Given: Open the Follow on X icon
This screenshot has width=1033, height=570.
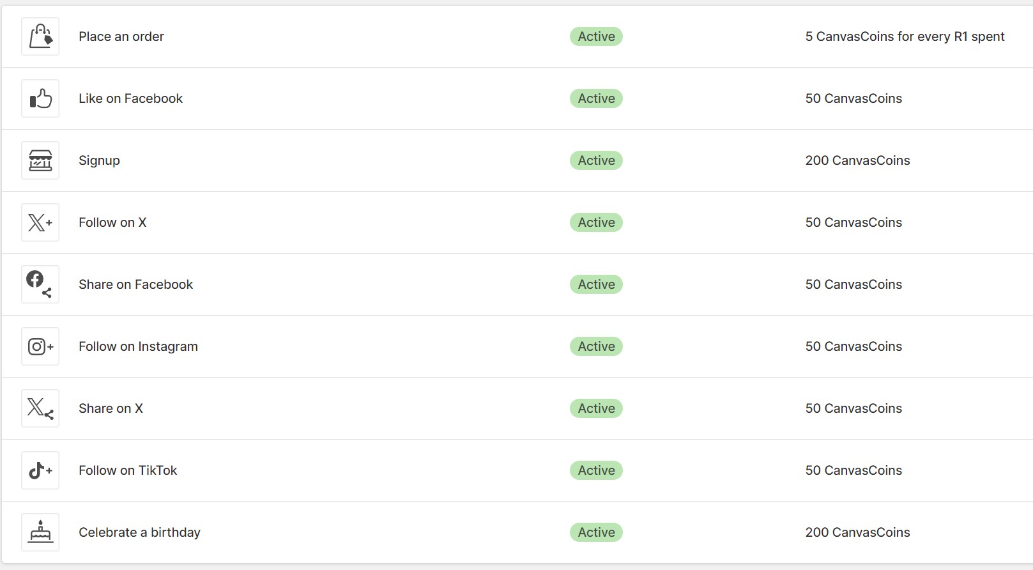Looking at the screenshot, I should tap(40, 222).
